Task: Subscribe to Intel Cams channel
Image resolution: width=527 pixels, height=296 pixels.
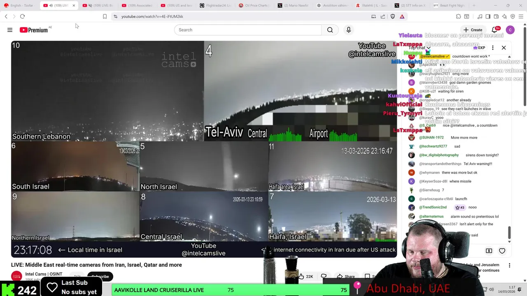Action: point(100,277)
